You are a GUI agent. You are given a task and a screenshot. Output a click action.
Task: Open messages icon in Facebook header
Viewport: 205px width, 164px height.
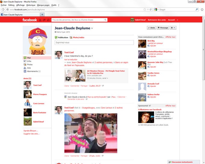(x=44, y=20)
